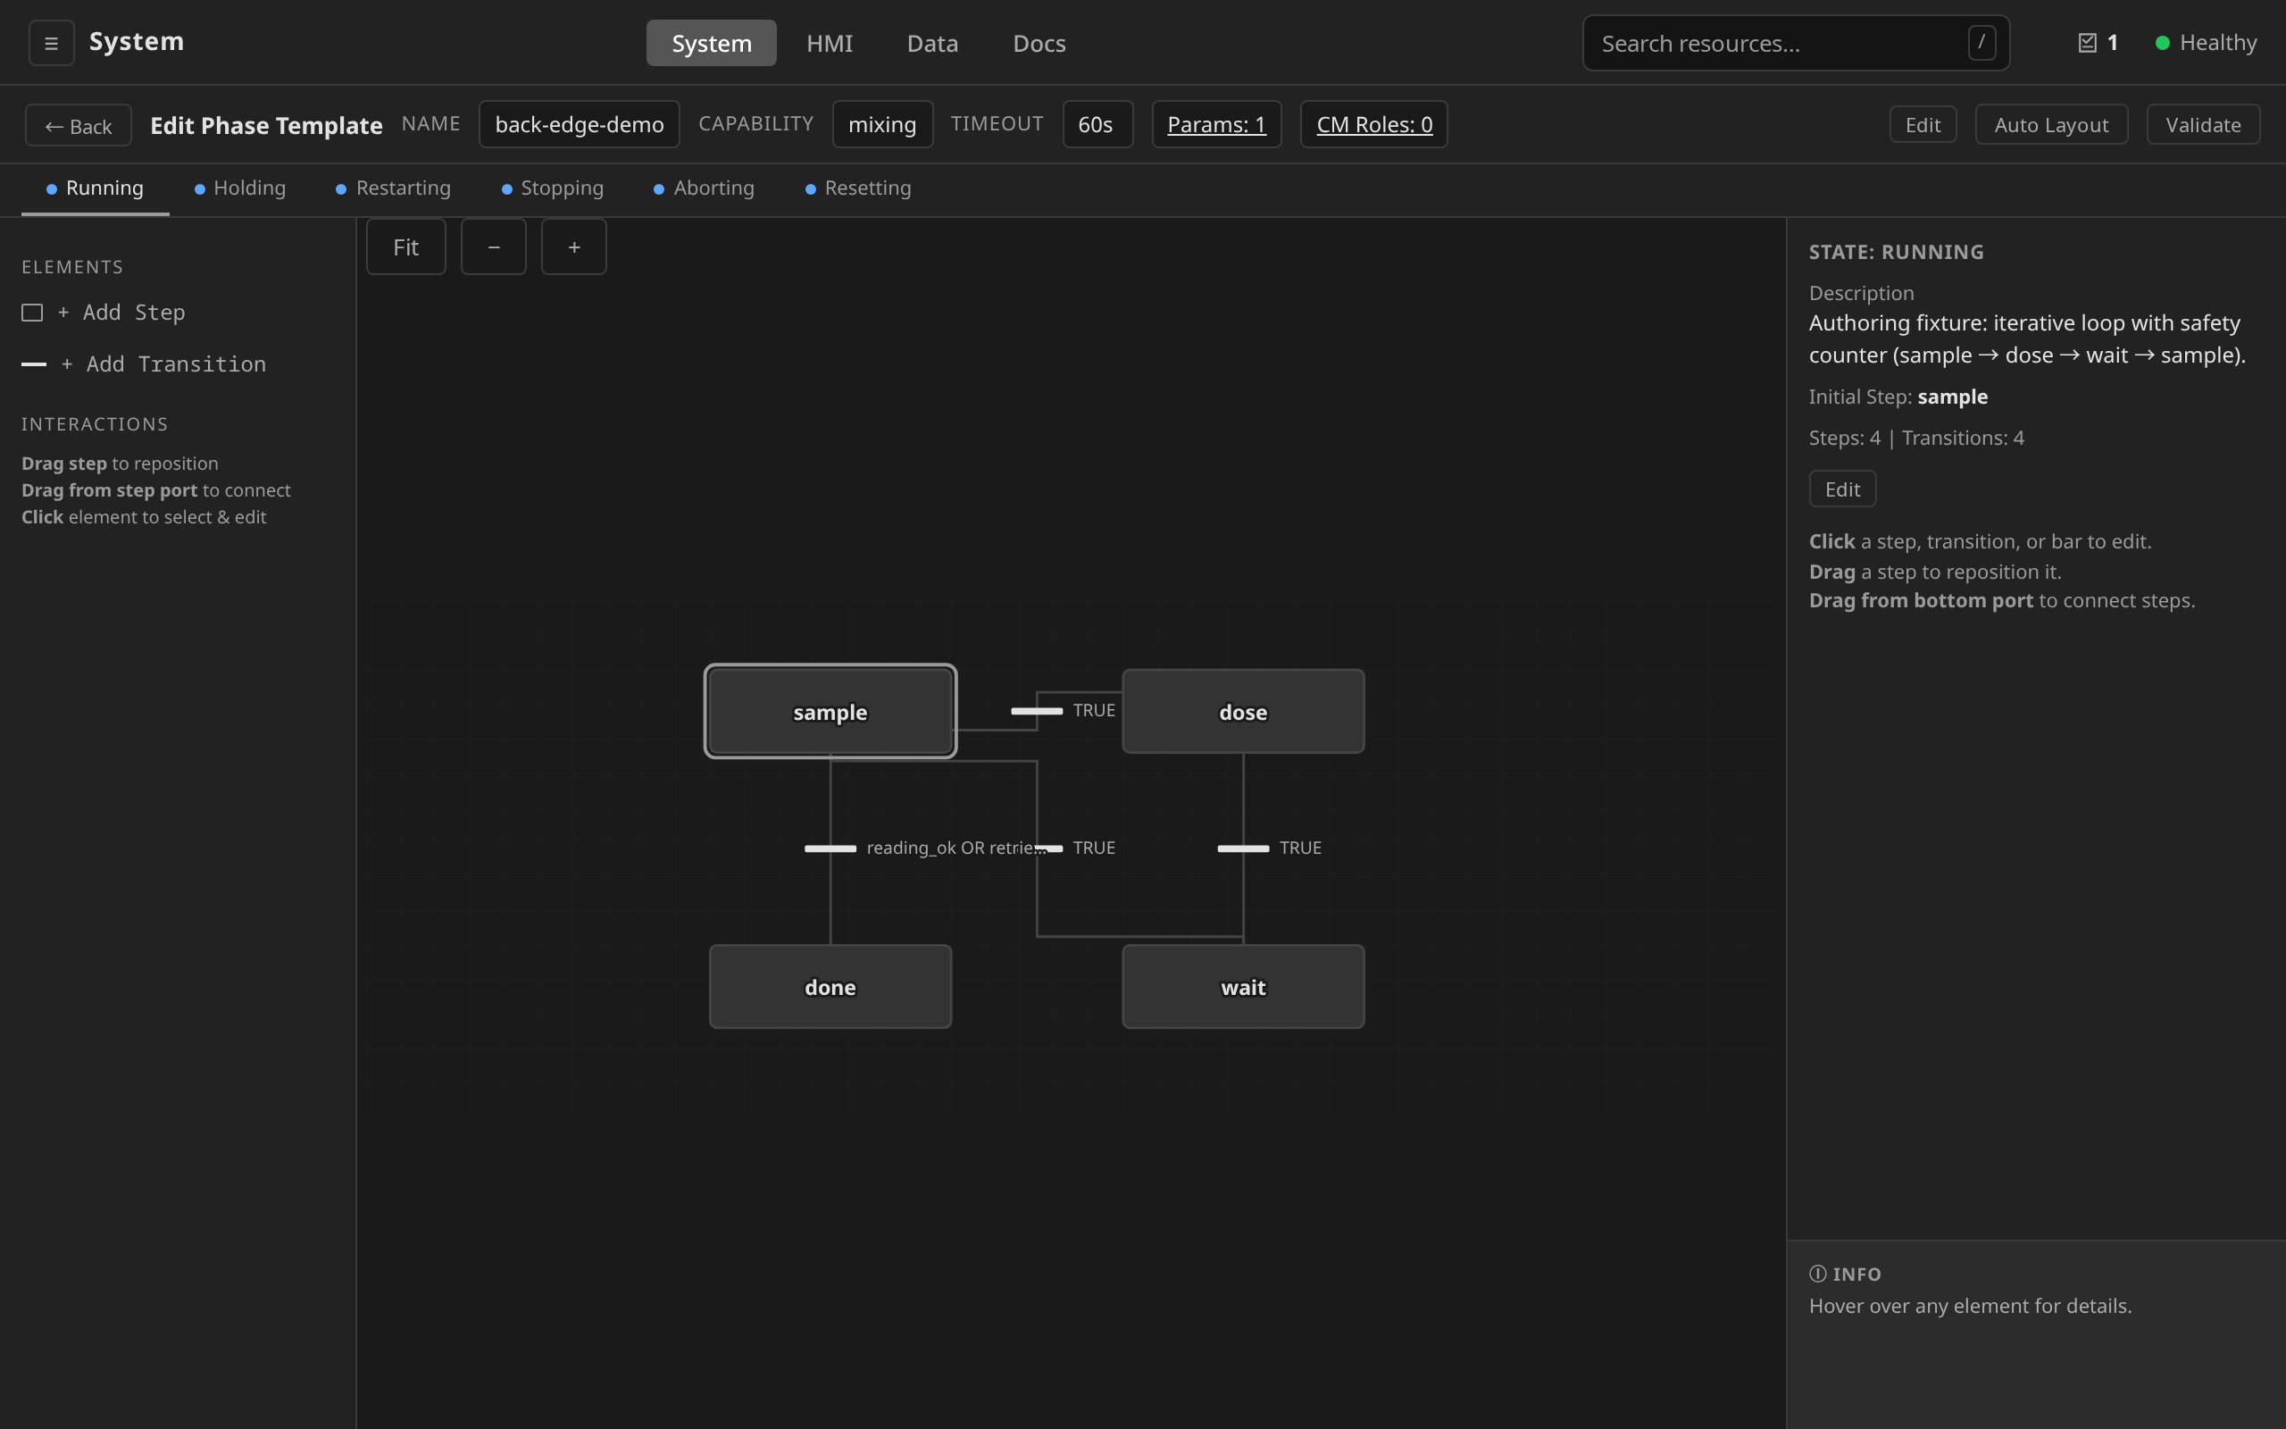Click the reading_ok OR retrie... condition label
The height and width of the screenshot is (1429, 2286).
coord(956,848)
